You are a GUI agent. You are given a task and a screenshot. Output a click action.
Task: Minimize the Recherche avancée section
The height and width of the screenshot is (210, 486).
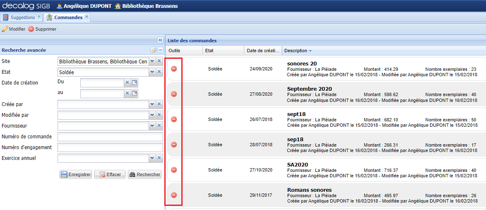point(160,50)
